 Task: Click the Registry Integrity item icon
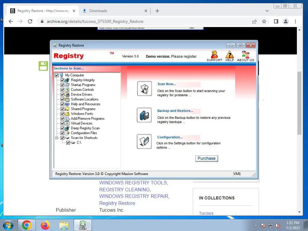pyautogui.click(x=67, y=80)
